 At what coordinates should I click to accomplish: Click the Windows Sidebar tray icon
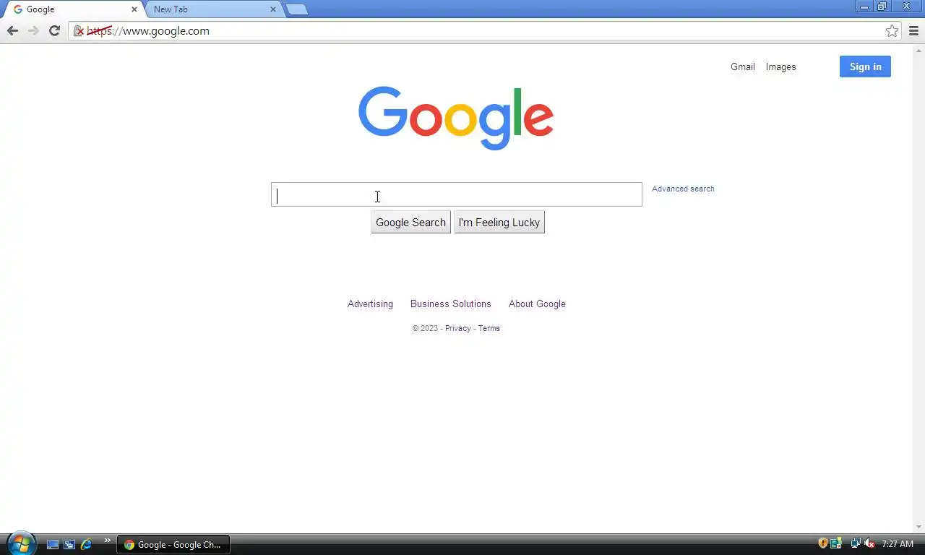click(x=836, y=543)
